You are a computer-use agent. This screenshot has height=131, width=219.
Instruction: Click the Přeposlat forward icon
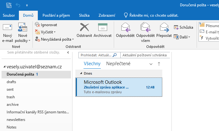[x=164, y=27]
